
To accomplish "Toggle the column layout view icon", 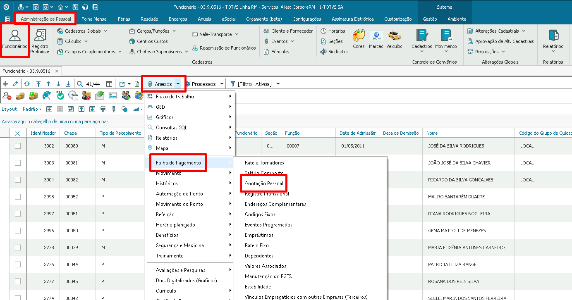I will (x=109, y=84).
